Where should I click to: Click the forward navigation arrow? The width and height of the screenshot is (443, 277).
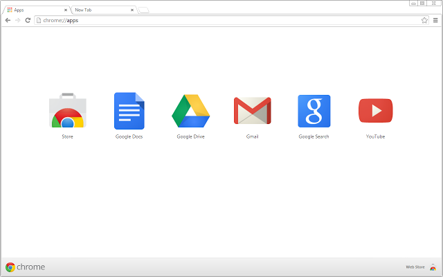[x=18, y=20]
